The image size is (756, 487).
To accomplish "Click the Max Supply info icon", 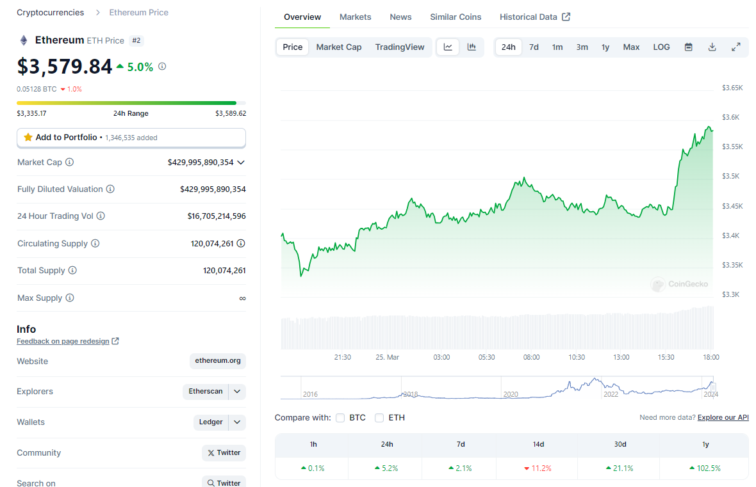I will click(70, 298).
